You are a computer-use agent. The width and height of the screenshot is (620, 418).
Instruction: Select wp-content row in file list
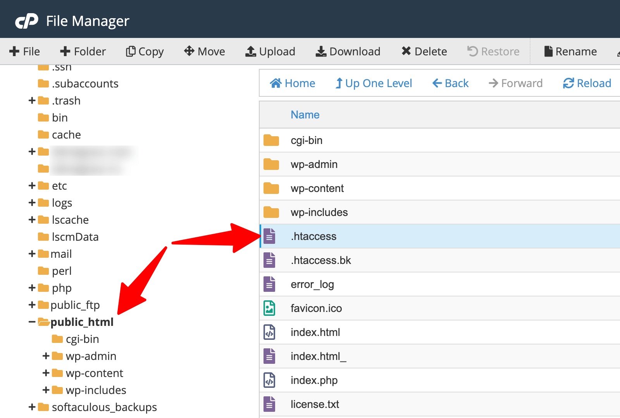[440, 188]
